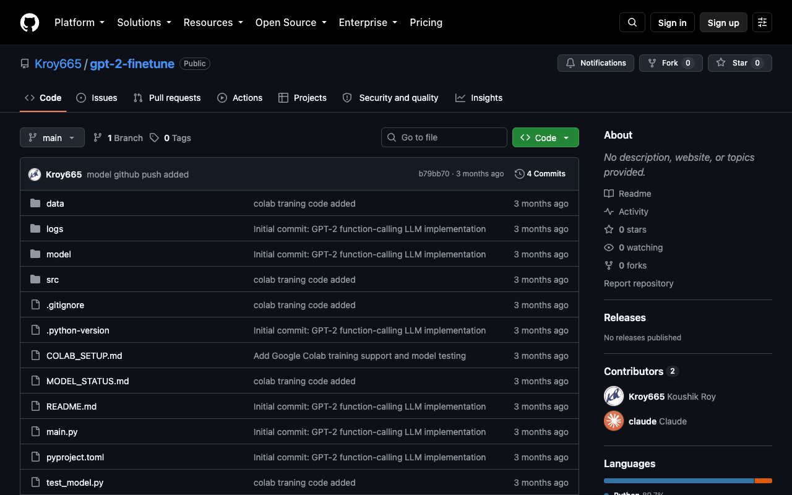This screenshot has width=792, height=495.
Task: Click the file icon beside .gitignore
Action: [x=35, y=305]
